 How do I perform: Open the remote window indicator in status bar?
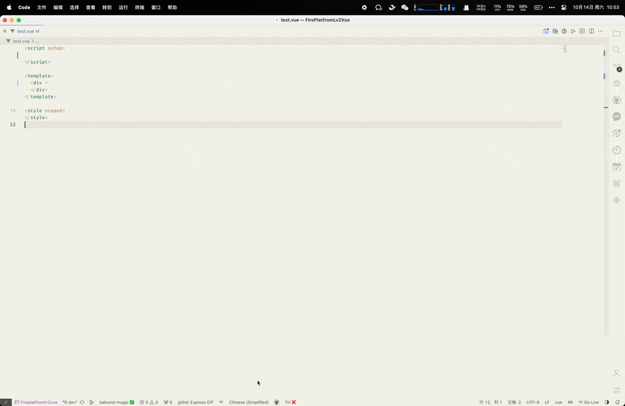coord(6,402)
